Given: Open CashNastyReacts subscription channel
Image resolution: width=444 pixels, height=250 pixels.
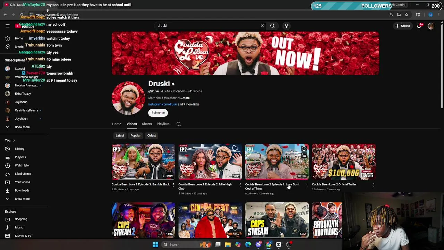Looking at the screenshot, I should tap(26, 110).
